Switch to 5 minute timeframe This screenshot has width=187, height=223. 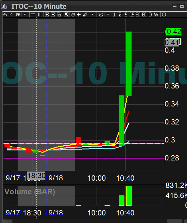[126, 14]
